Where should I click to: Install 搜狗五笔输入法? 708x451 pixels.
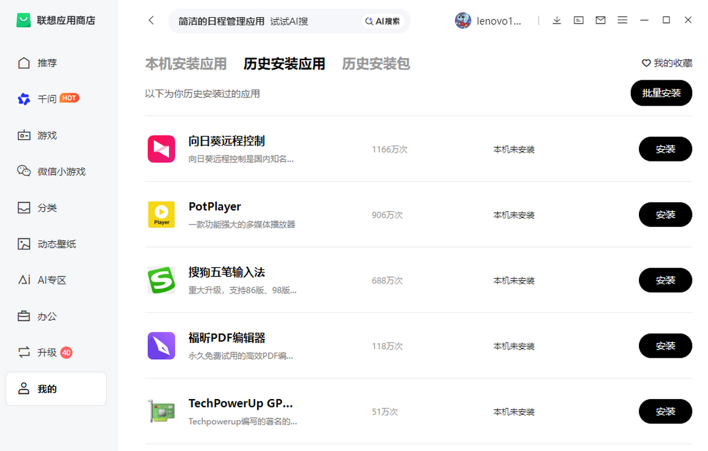coord(666,280)
